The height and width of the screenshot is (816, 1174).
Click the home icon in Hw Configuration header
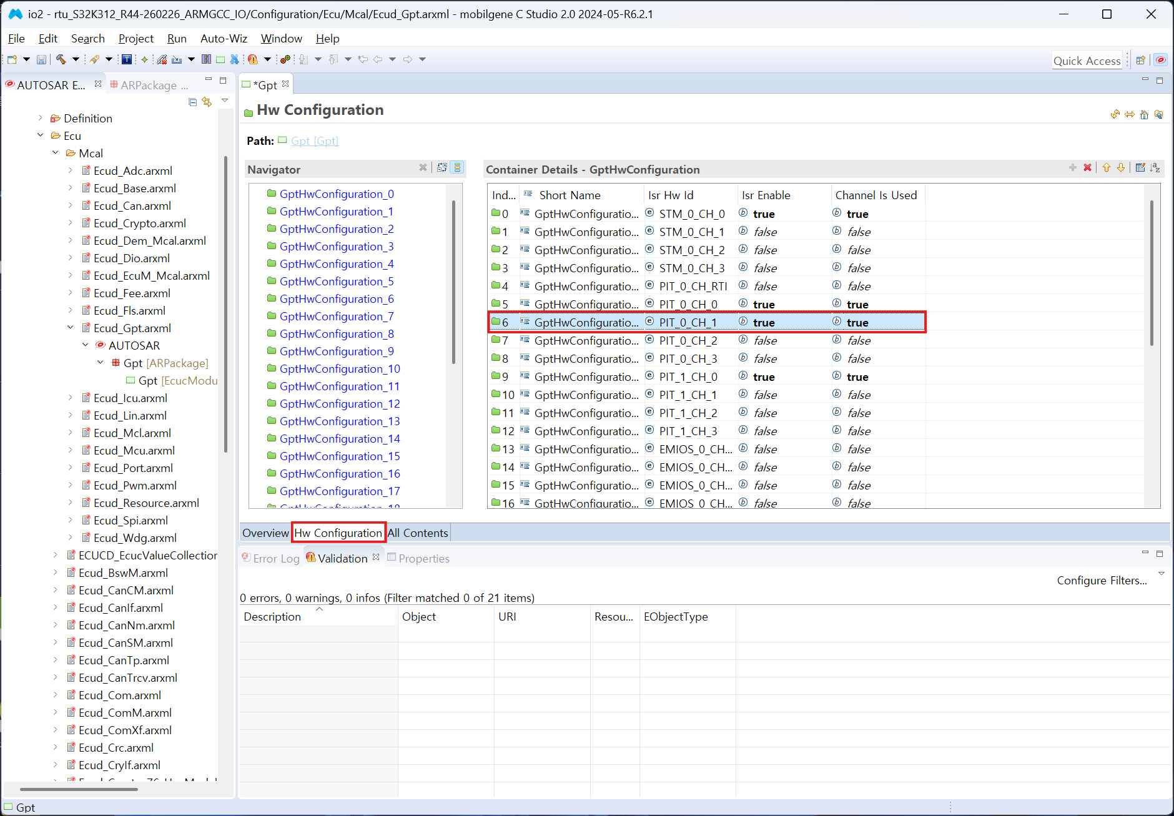(x=1144, y=114)
